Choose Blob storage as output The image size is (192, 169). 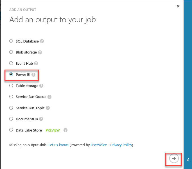pyautogui.click(x=11, y=52)
